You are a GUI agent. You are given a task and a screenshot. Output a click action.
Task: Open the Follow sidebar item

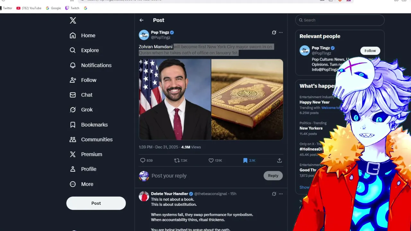[x=83, y=80]
